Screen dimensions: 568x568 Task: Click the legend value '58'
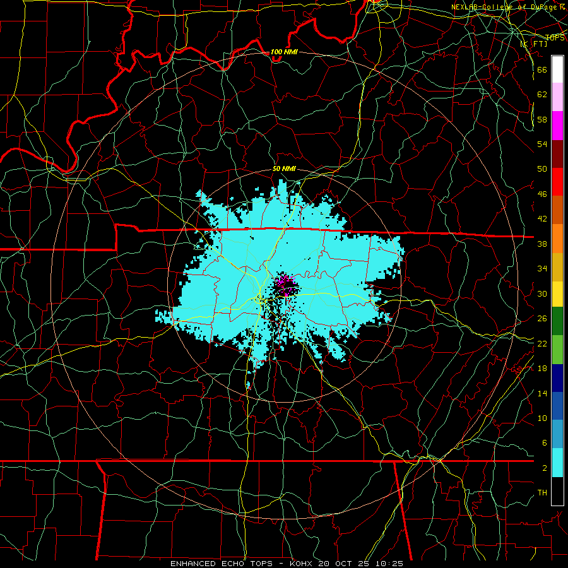click(x=542, y=119)
